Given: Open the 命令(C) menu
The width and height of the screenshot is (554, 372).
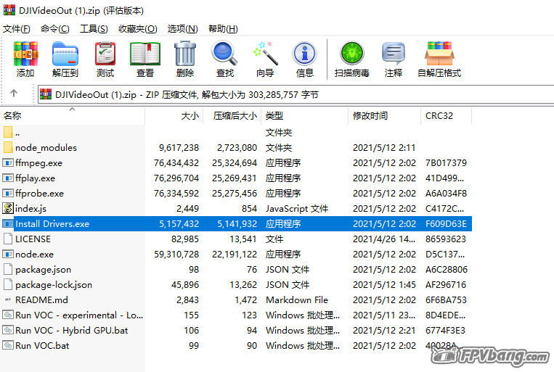Looking at the screenshot, I should point(54,28).
